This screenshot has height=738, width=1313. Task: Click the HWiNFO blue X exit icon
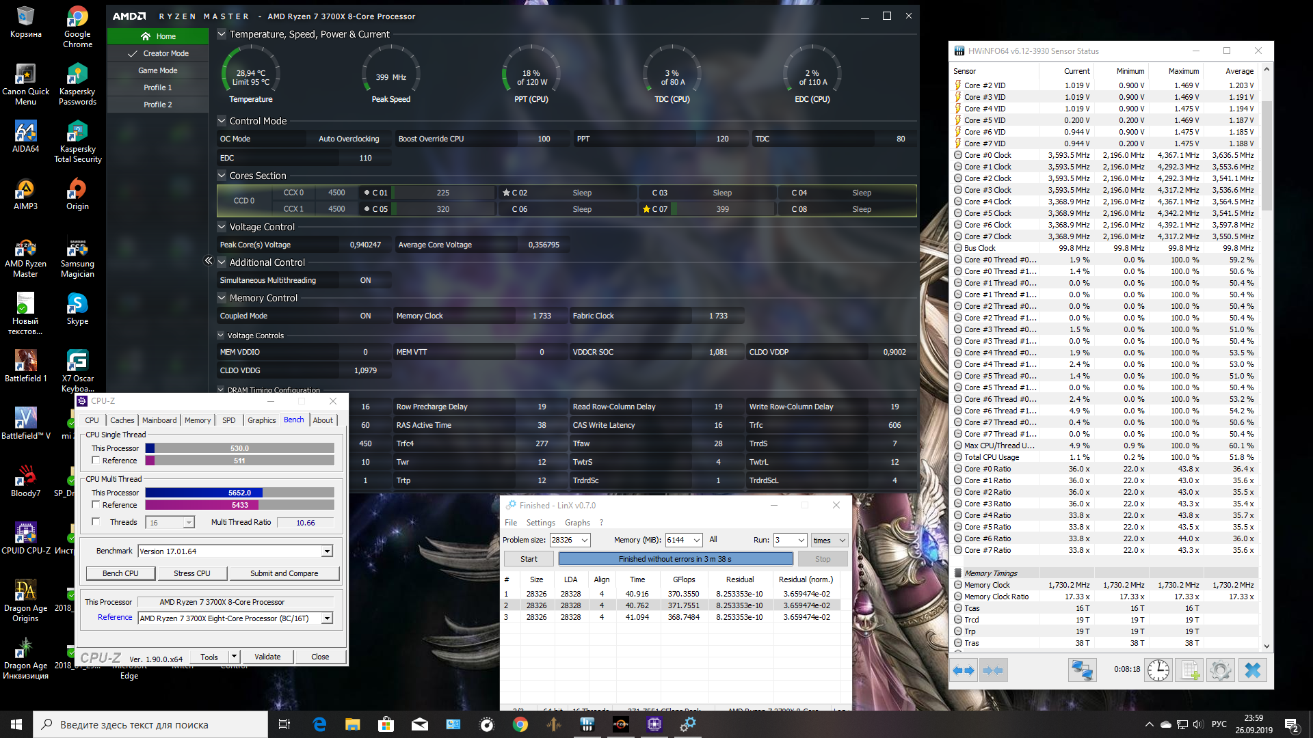point(1252,670)
